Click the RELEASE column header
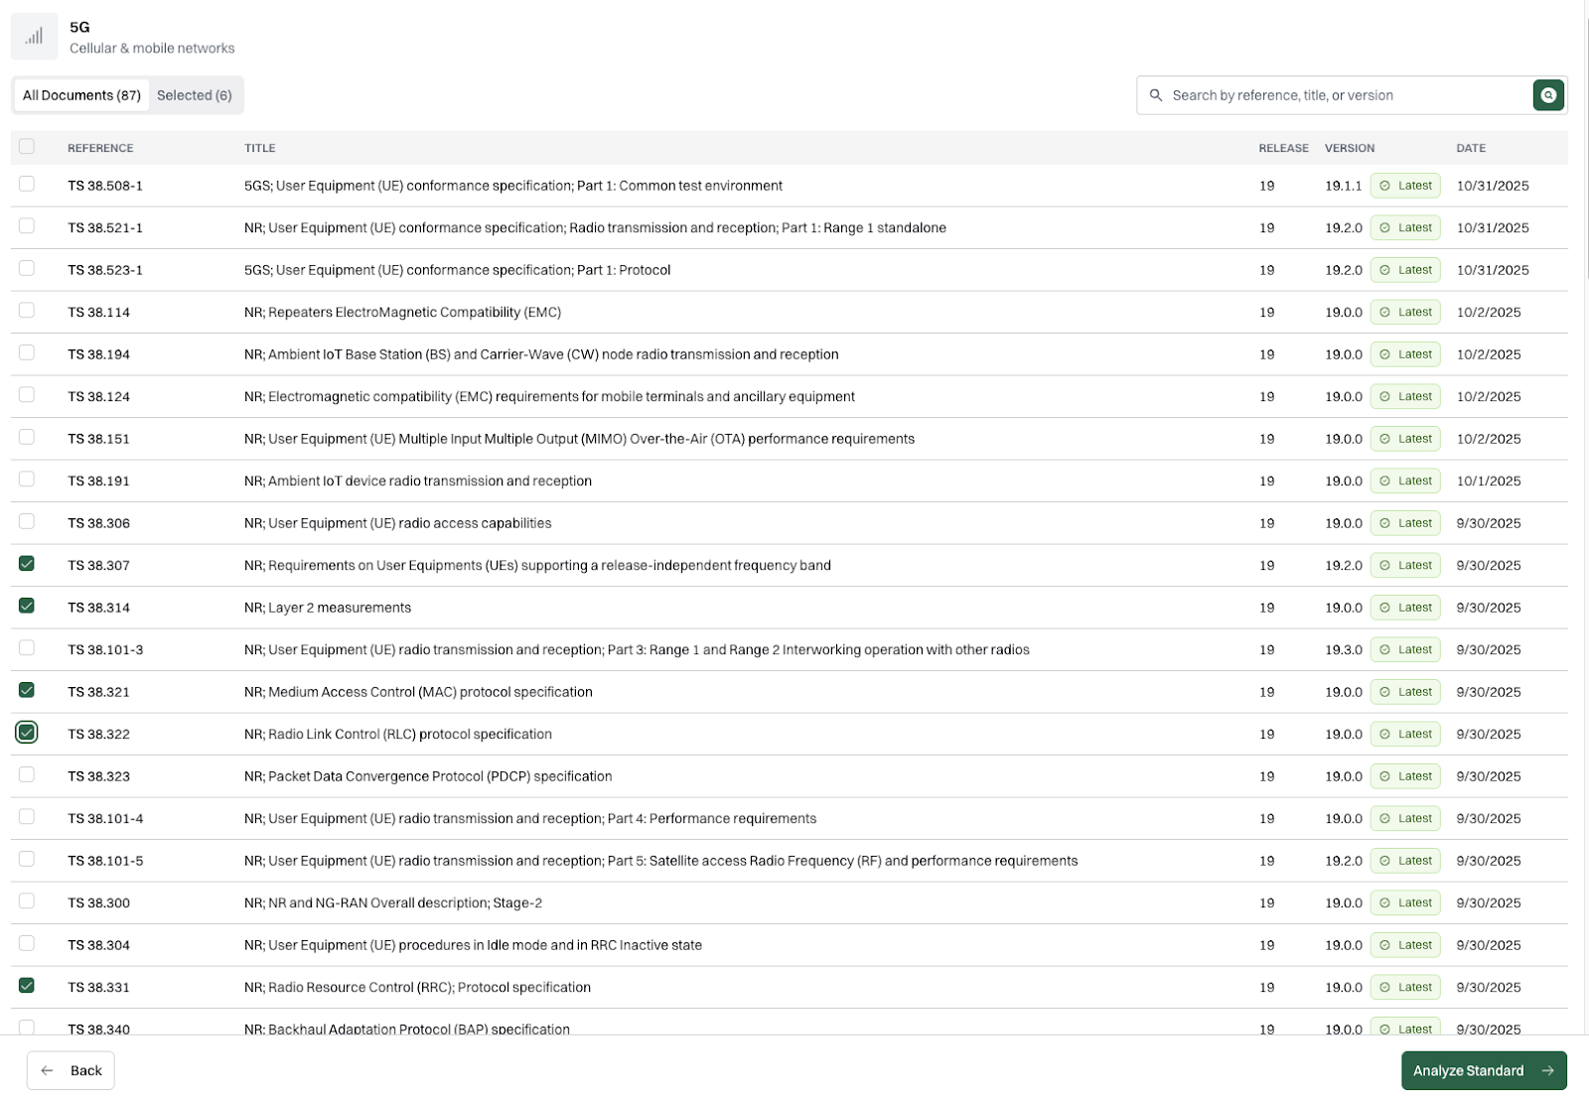Viewport: 1589px width, 1100px height. click(x=1283, y=148)
